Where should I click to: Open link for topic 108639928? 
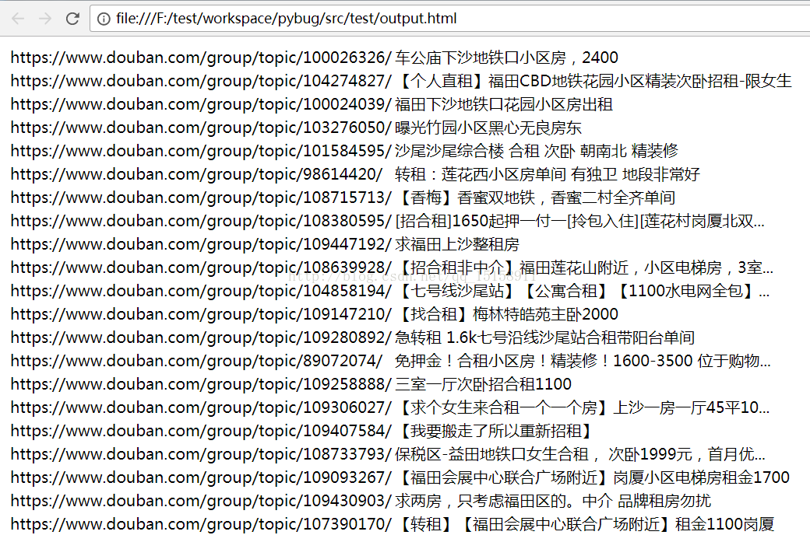[201, 267]
